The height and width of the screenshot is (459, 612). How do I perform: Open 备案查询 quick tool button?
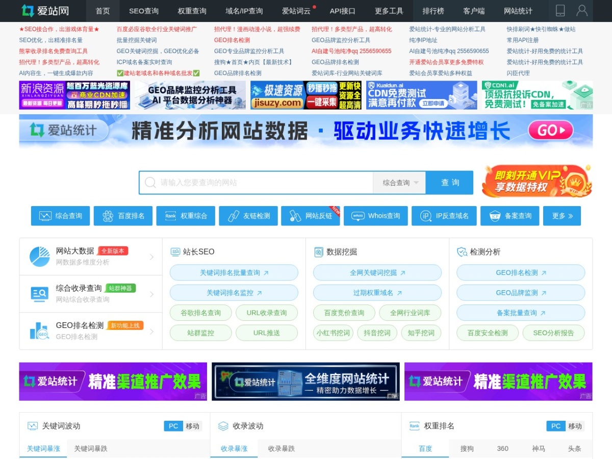(x=509, y=216)
